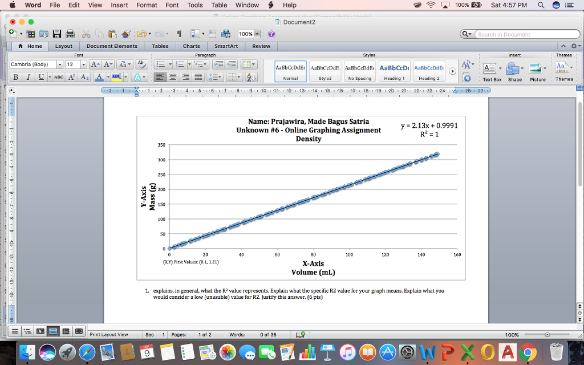584x365 pixels.
Task: Click the zoom slider in status bar
Action: pyautogui.click(x=547, y=334)
